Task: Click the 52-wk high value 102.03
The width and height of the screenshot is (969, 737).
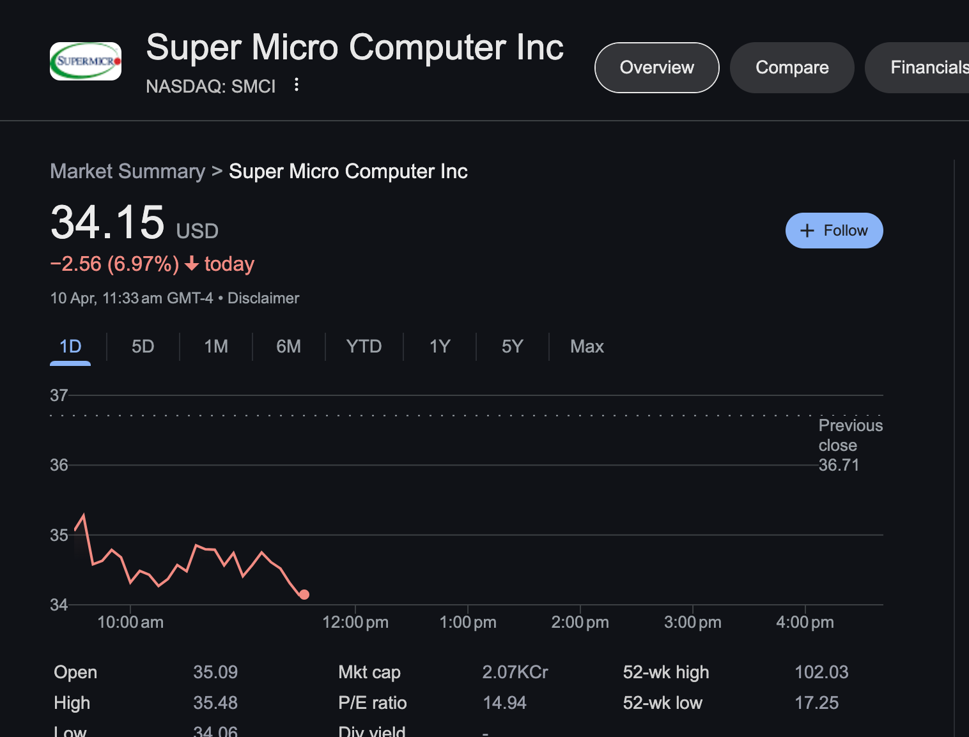Action: (821, 672)
